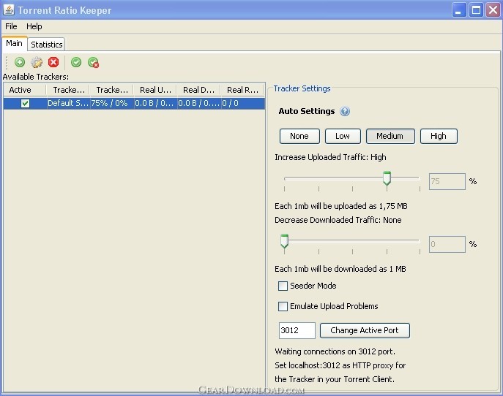Click the red Delete Tracker icon
Viewport: 503px width, 396px height.
click(53, 62)
